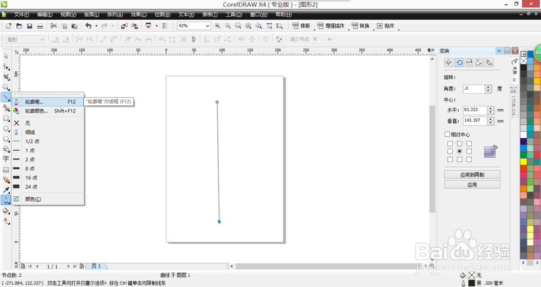Check the top-left anchor box
Viewport: 541px width, 287px height.
pyautogui.click(x=450, y=143)
